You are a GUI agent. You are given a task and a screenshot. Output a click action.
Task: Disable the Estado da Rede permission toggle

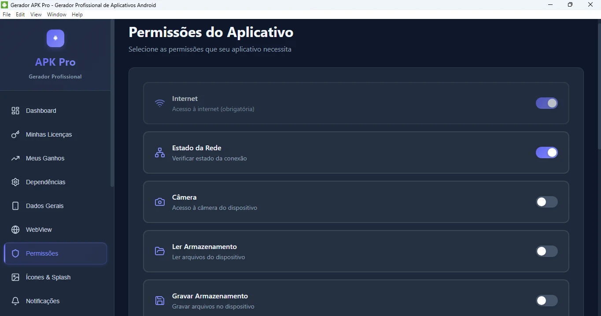click(546, 152)
